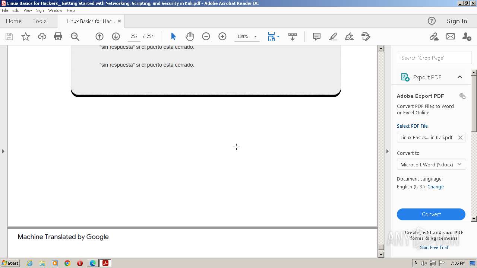Click the Search 'Crop Page' field
This screenshot has width=477, height=268.
tap(434, 58)
